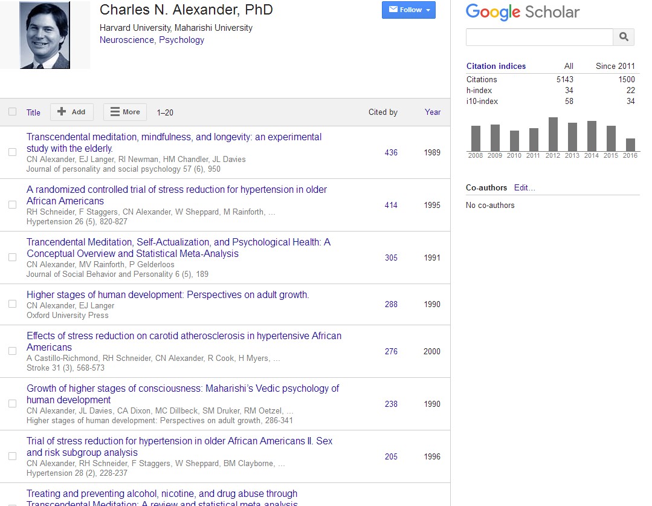This screenshot has height=506, width=652.
Task: Open Transcendental meditation, mindfulness, and longevity article
Action: pos(174,143)
